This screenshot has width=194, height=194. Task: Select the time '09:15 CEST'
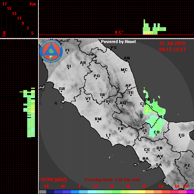coord(173,50)
